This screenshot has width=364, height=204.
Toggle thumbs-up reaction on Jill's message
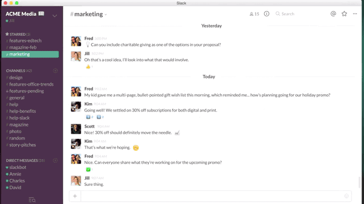(x=89, y=67)
